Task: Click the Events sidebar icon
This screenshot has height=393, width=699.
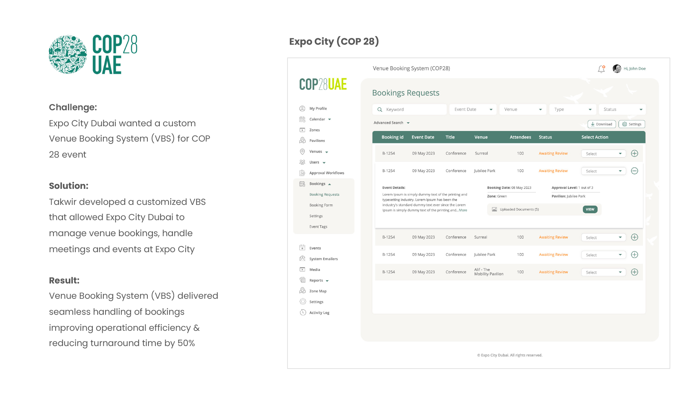Action: 302,248
